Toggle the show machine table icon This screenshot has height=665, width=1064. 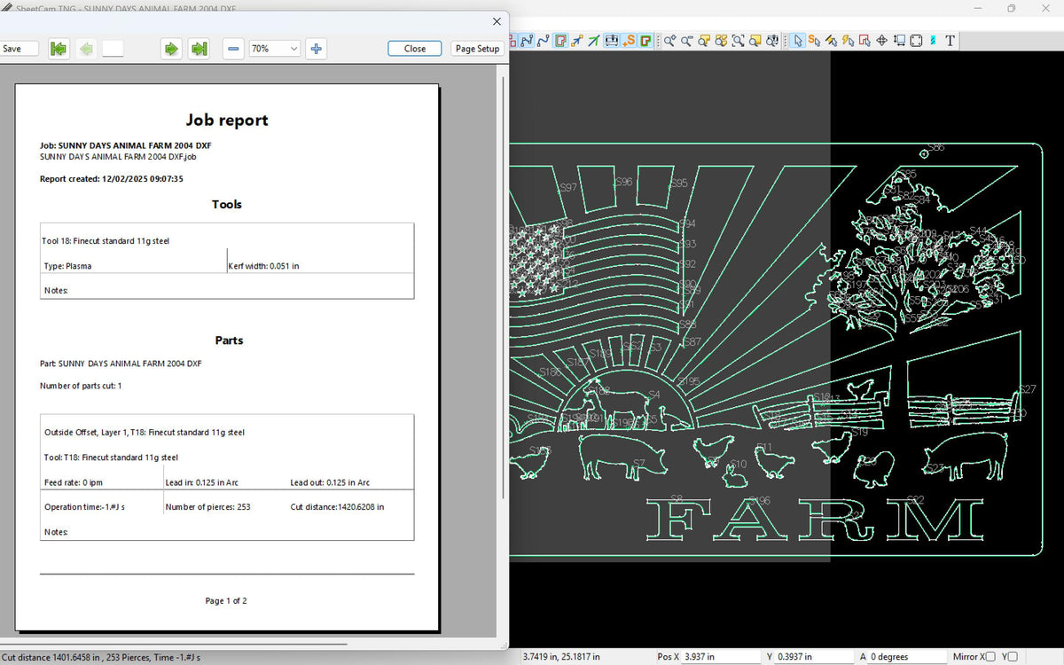coord(612,41)
